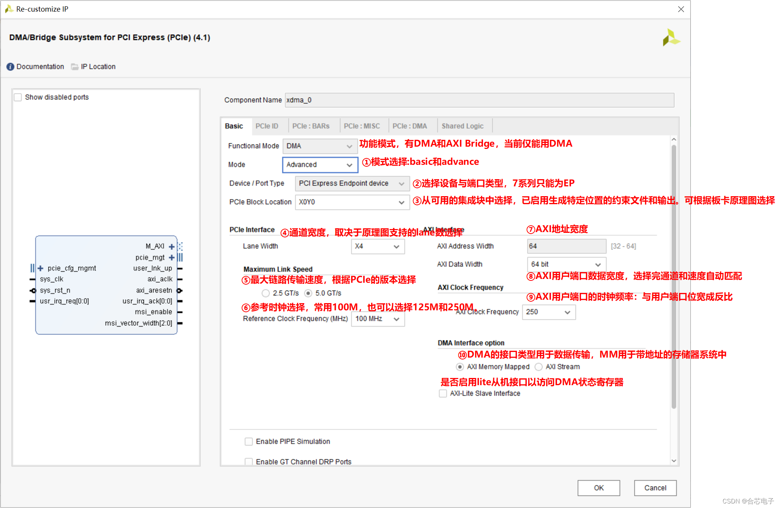Click the Xilinx logo in header

point(671,38)
